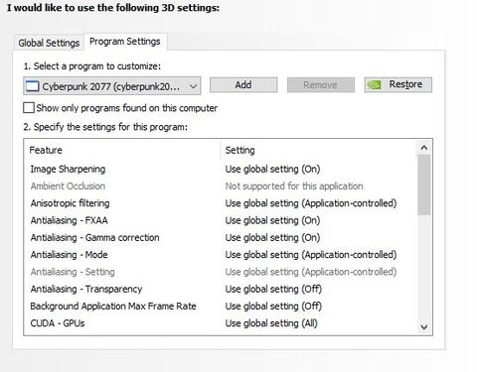Viewport: 477px width, 372px height.
Task: Open the Anisotropic filtering setting value
Action: tap(311, 203)
